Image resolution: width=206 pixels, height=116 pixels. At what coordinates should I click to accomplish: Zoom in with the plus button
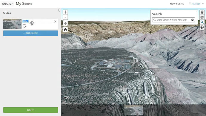(x=65, y=12)
